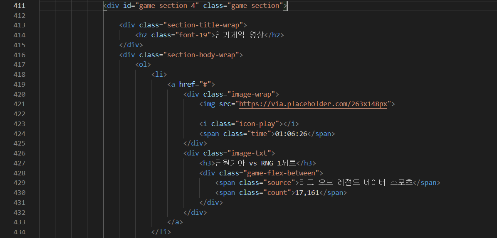The height and width of the screenshot is (238, 497).
Task: Click line number 428 in gutter
Action: (x=20, y=173)
